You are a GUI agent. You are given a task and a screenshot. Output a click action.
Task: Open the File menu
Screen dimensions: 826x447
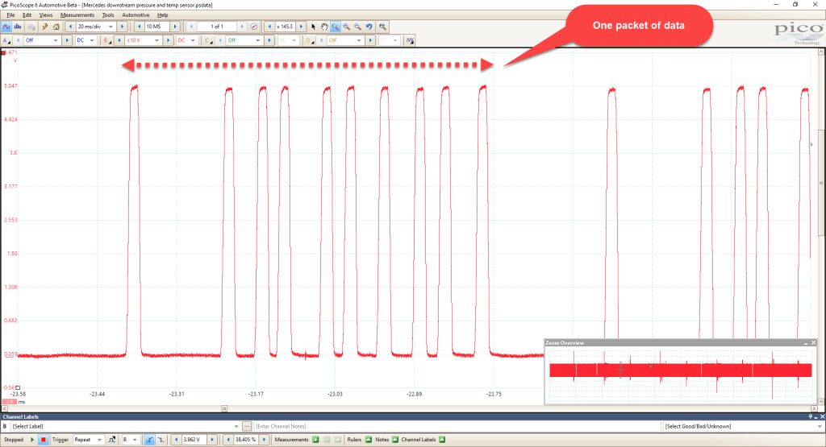[10, 15]
